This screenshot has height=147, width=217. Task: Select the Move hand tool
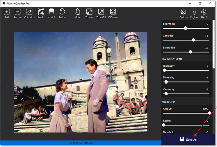point(78,12)
